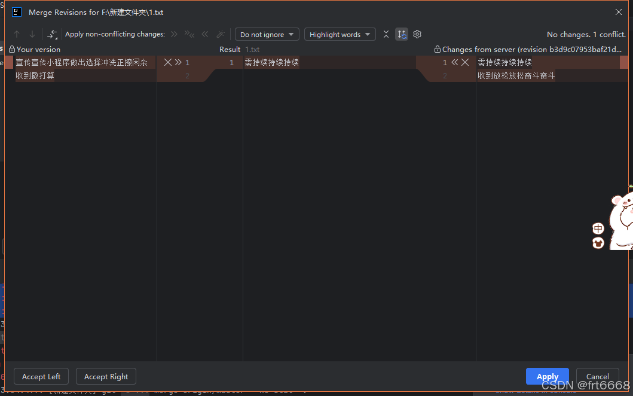This screenshot has width=633, height=396.
Task: Select the Your version line 收到撒打算
Action: pyautogui.click(x=35, y=75)
